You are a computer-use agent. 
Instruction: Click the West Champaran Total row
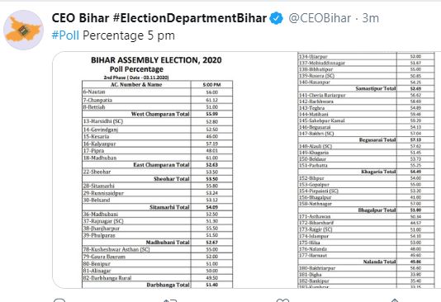tap(157, 114)
